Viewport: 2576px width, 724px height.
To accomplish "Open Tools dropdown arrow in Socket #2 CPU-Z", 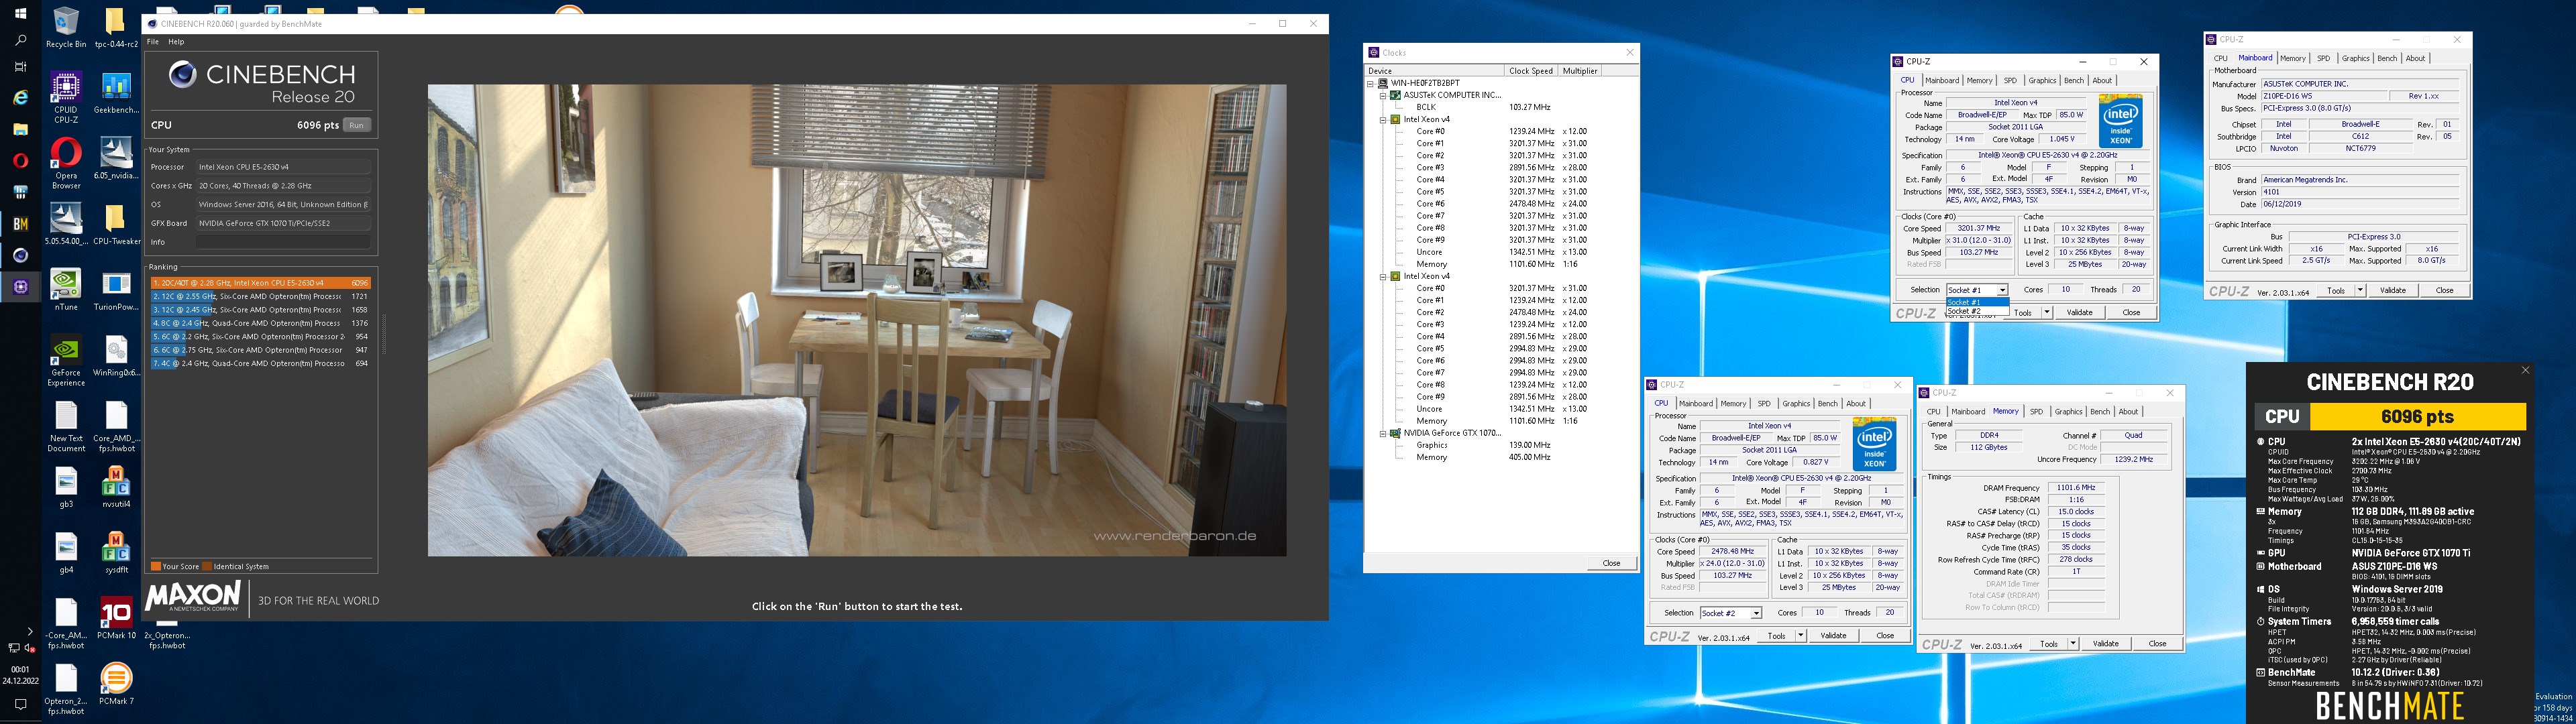I will tap(1801, 636).
